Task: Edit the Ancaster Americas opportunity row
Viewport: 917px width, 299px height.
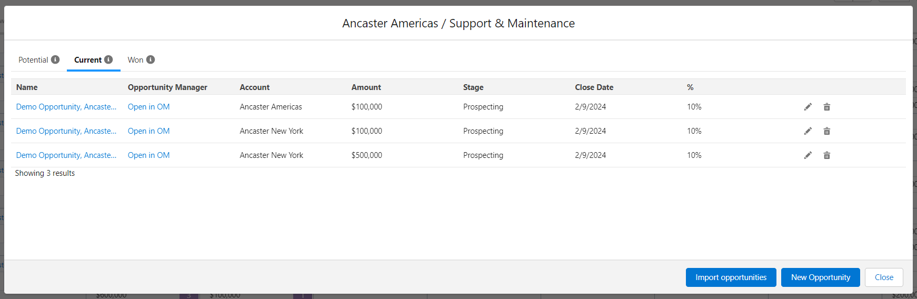Action: pyautogui.click(x=808, y=107)
